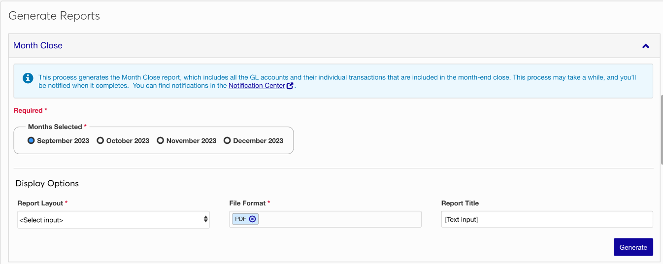Screen dimensions: 663x264
Task: Click the blue info icon in notice
Action: point(29,78)
